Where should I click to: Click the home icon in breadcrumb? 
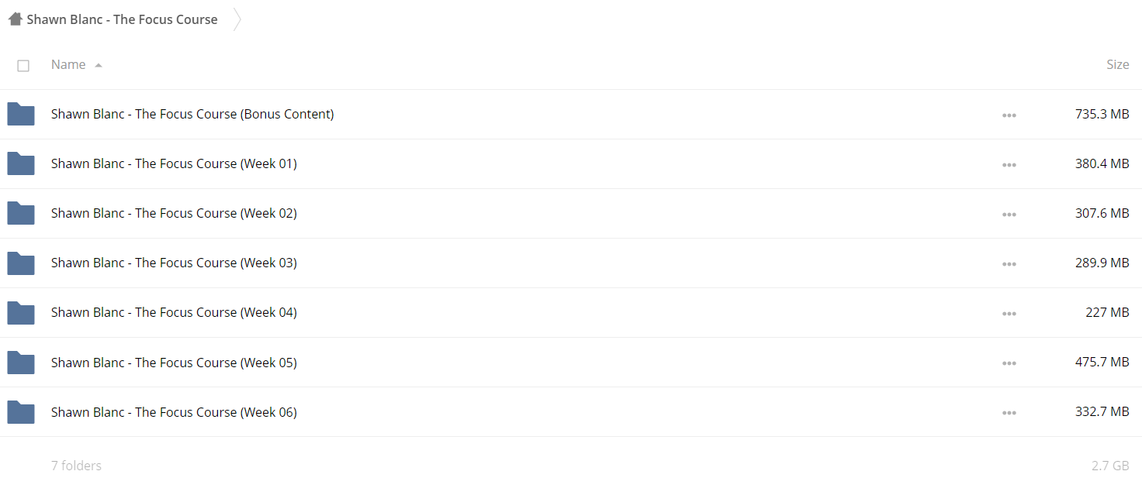tap(16, 19)
